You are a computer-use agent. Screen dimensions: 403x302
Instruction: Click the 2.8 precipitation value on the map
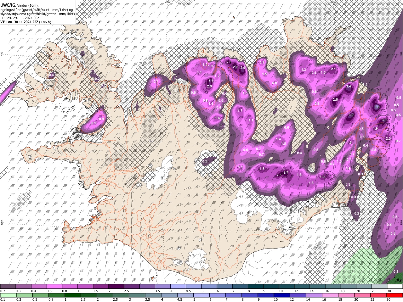coord(235,67)
